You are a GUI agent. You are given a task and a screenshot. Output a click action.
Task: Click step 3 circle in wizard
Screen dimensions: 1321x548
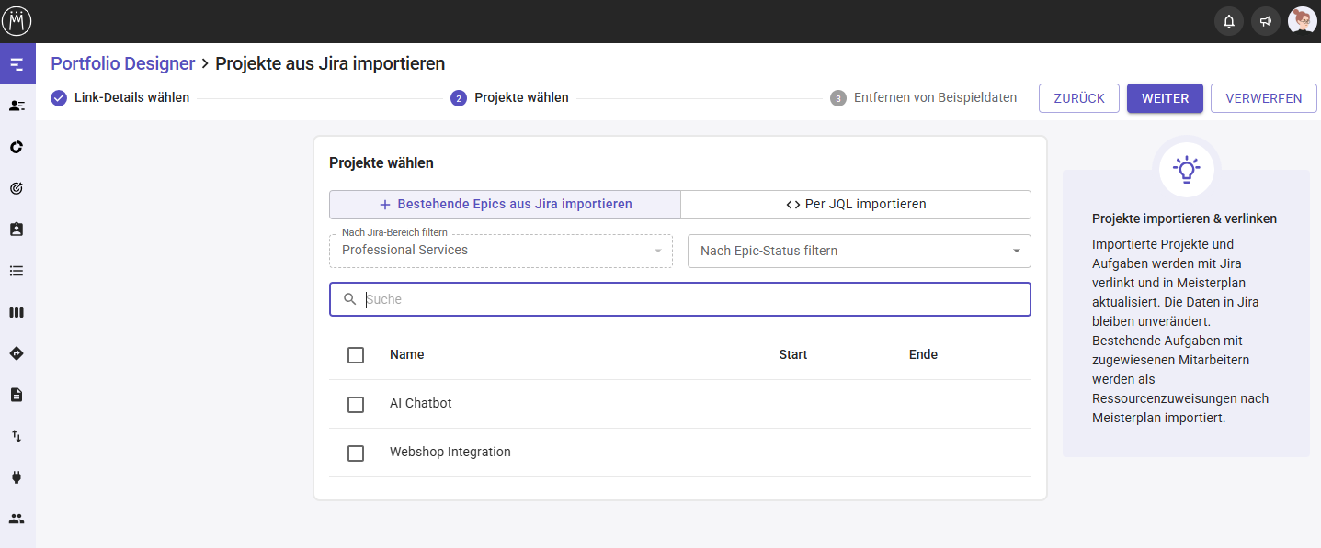[838, 98]
